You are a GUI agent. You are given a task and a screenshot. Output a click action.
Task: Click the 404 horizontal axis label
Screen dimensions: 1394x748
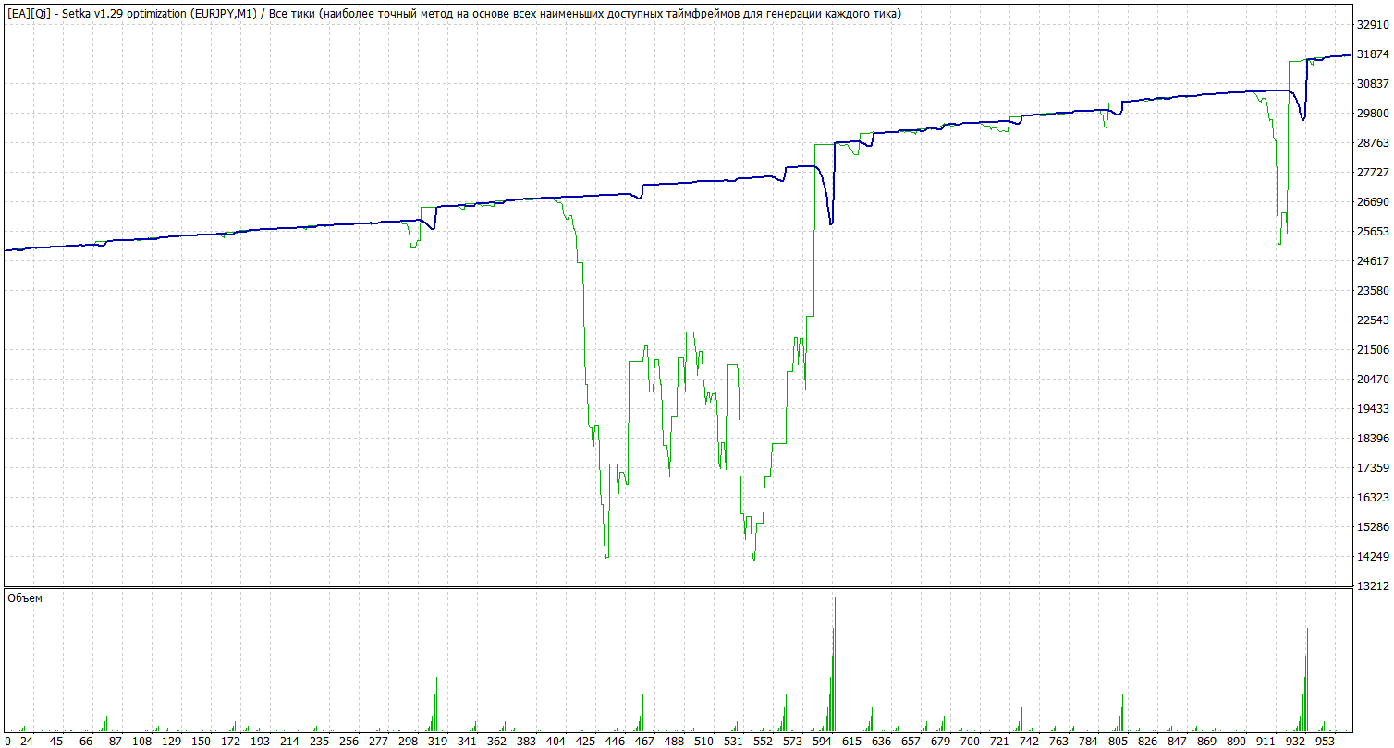pos(556,741)
